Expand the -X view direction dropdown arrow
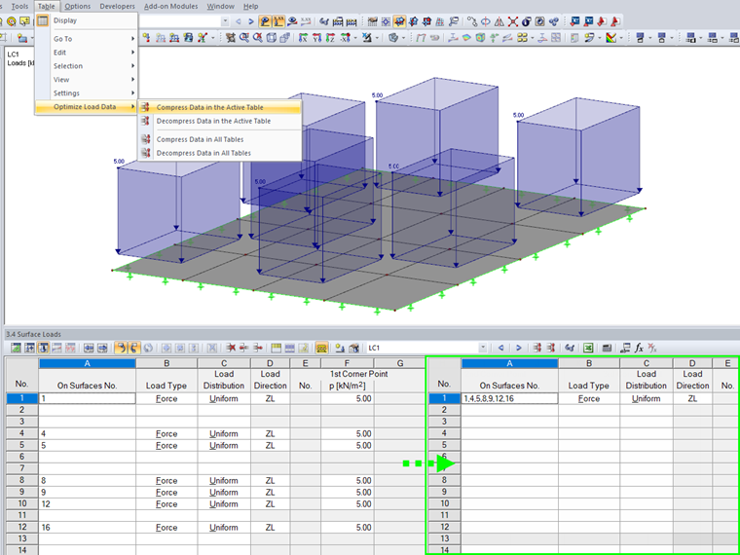The width and height of the screenshot is (740, 555). click(355, 38)
